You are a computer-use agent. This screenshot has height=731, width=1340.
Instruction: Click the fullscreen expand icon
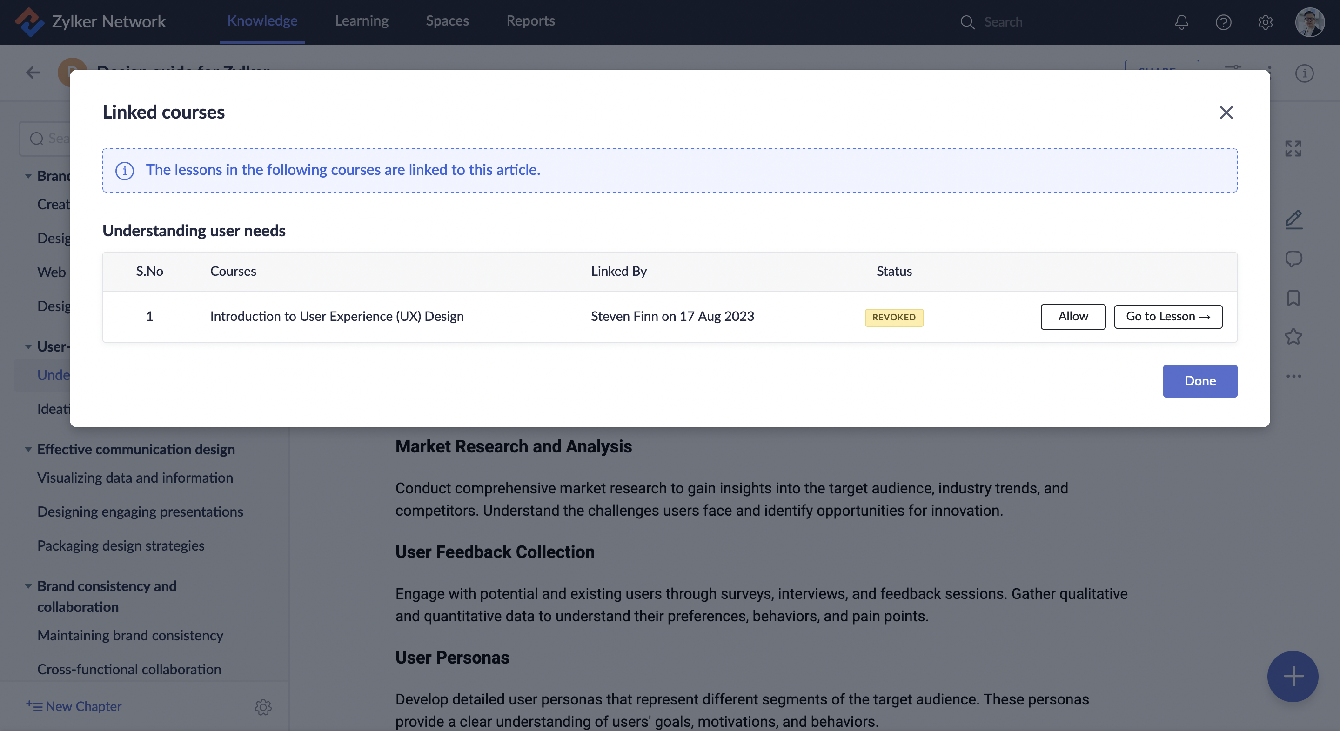[x=1293, y=149]
